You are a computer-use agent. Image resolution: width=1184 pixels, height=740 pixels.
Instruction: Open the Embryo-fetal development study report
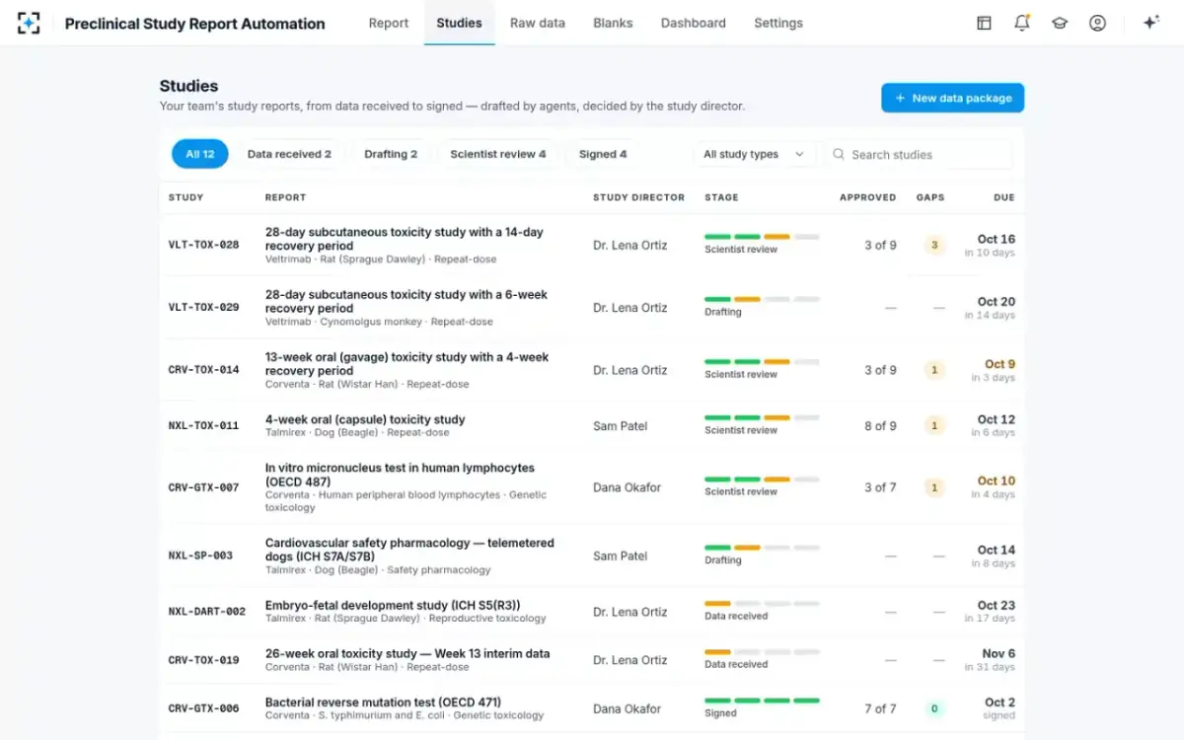(393, 605)
